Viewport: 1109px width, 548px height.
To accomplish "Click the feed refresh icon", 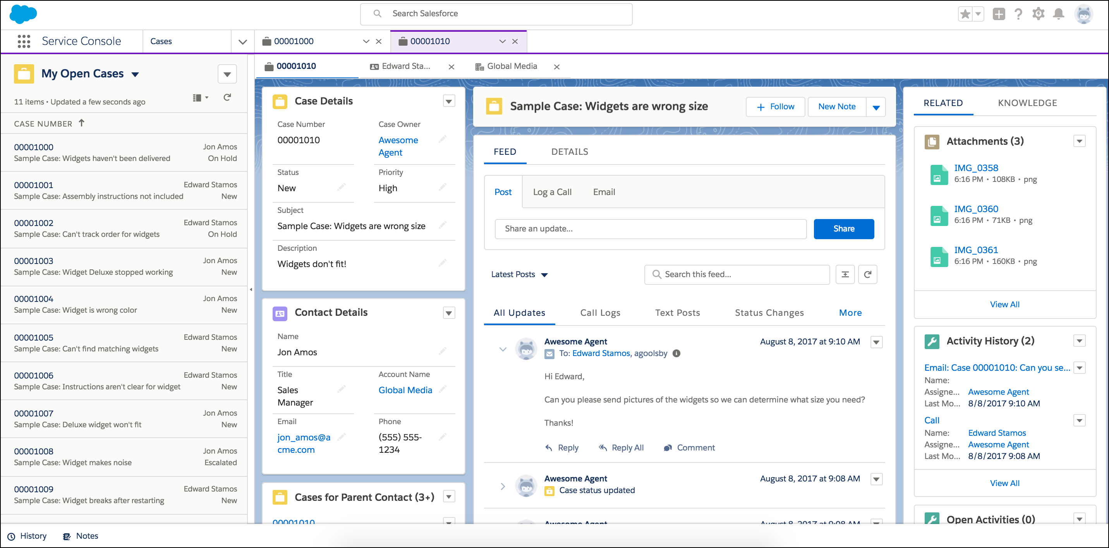I will [x=867, y=274].
